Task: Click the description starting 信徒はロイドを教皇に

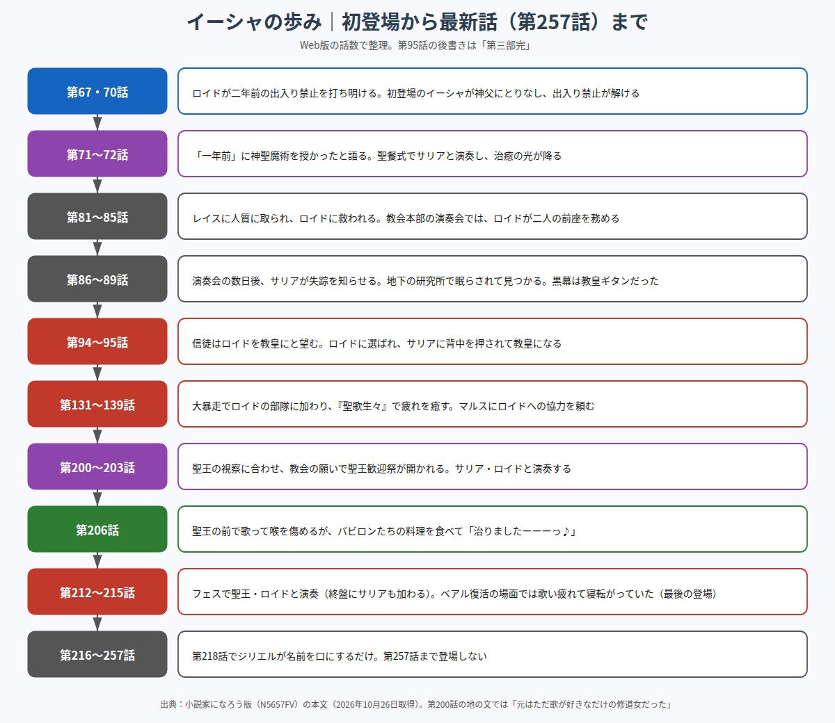Action: (493, 341)
